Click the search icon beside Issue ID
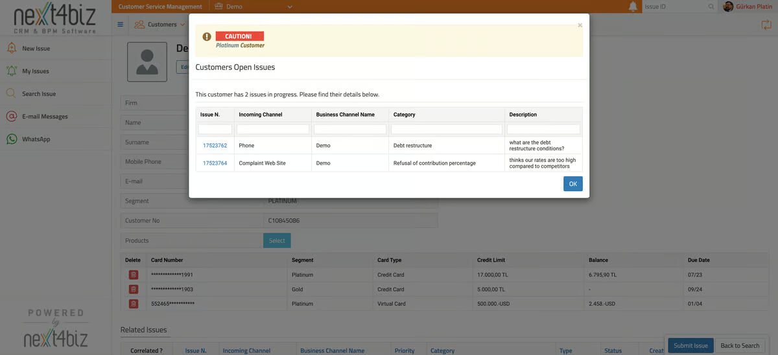Viewport: 778px width, 355px height. (711, 6)
